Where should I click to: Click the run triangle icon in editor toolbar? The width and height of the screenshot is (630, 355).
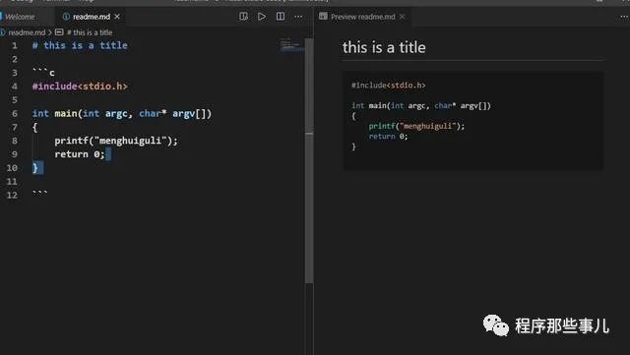click(262, 16)
